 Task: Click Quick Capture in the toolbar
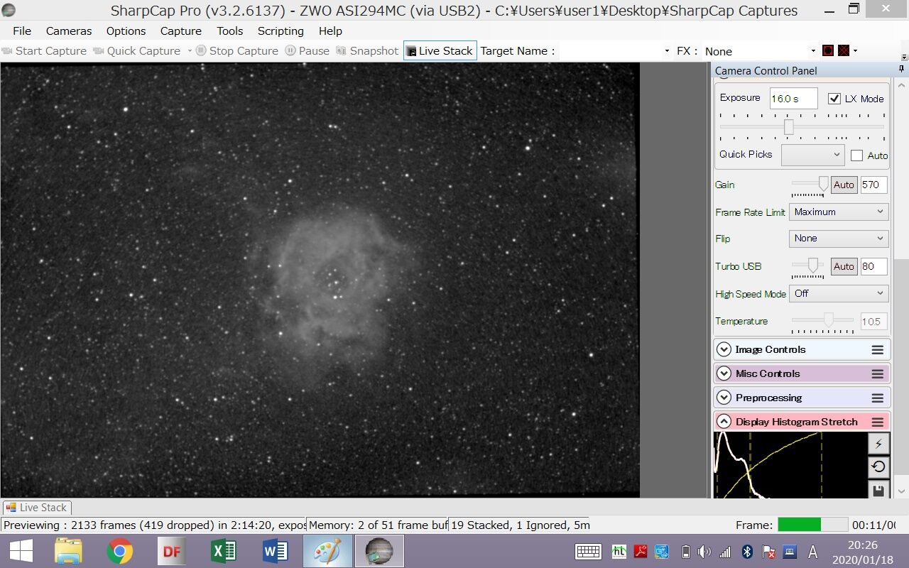pyautogui.click(x=137, y=51)
